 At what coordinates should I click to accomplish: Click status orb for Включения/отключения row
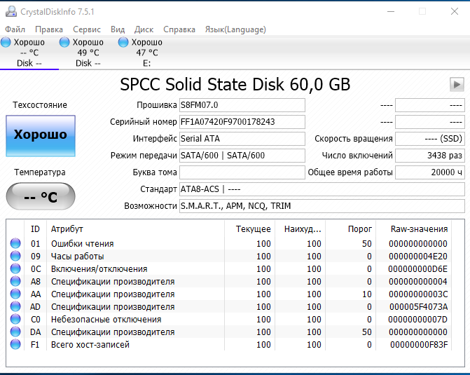(15, 269)
